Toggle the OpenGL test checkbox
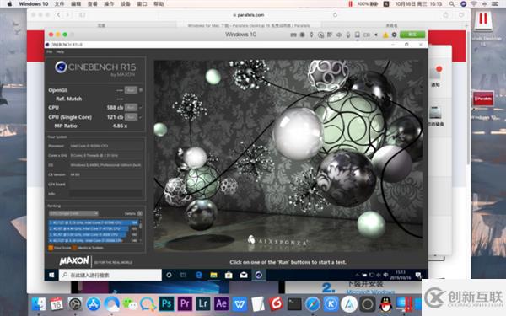This screenshot has width=506, height=316. pyautogui.click(x=141, y=90)
